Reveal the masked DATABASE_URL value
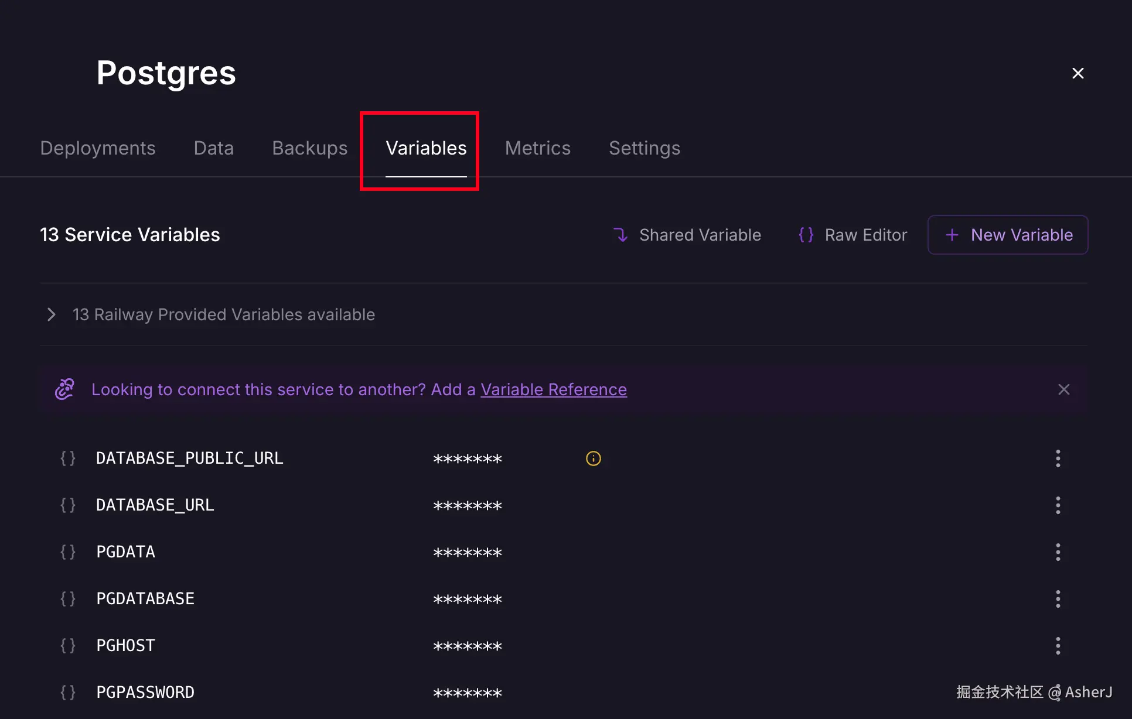Image resolution: width=1132 pixels, height=719 pixels. (x=467, y=506)
